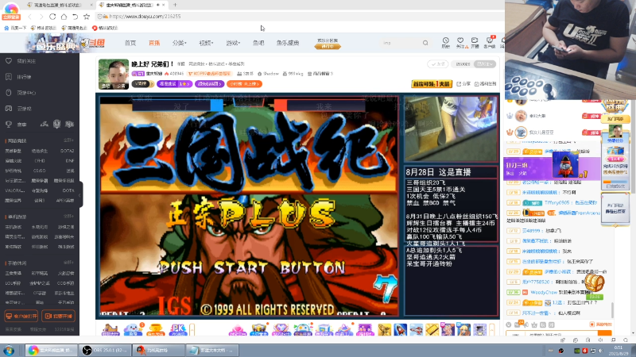Open CSGO category in sidebar

pyautogui.click(x=39, y=171)
